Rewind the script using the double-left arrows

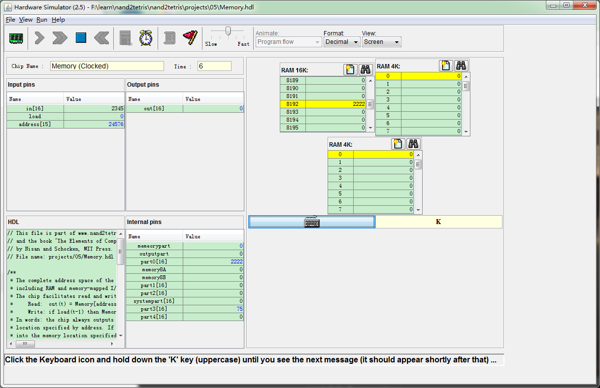pos(101,38)
